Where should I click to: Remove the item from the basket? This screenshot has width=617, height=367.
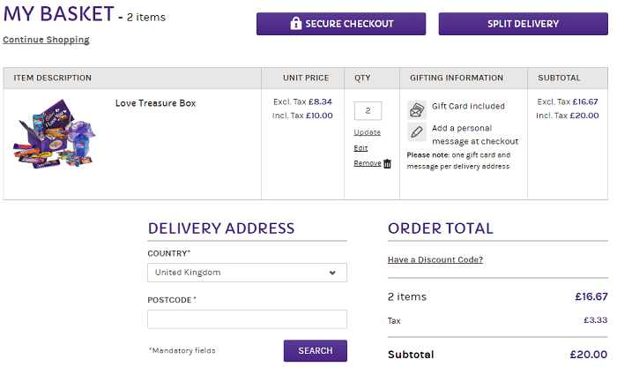click(368, 163)
